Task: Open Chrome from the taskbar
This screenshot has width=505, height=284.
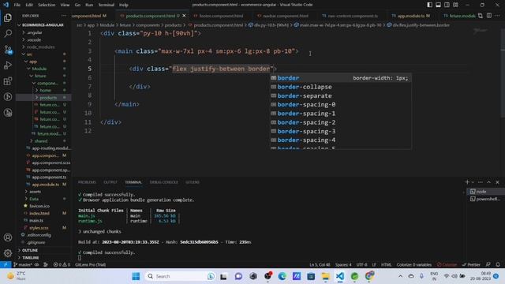Action: [369, 276]
